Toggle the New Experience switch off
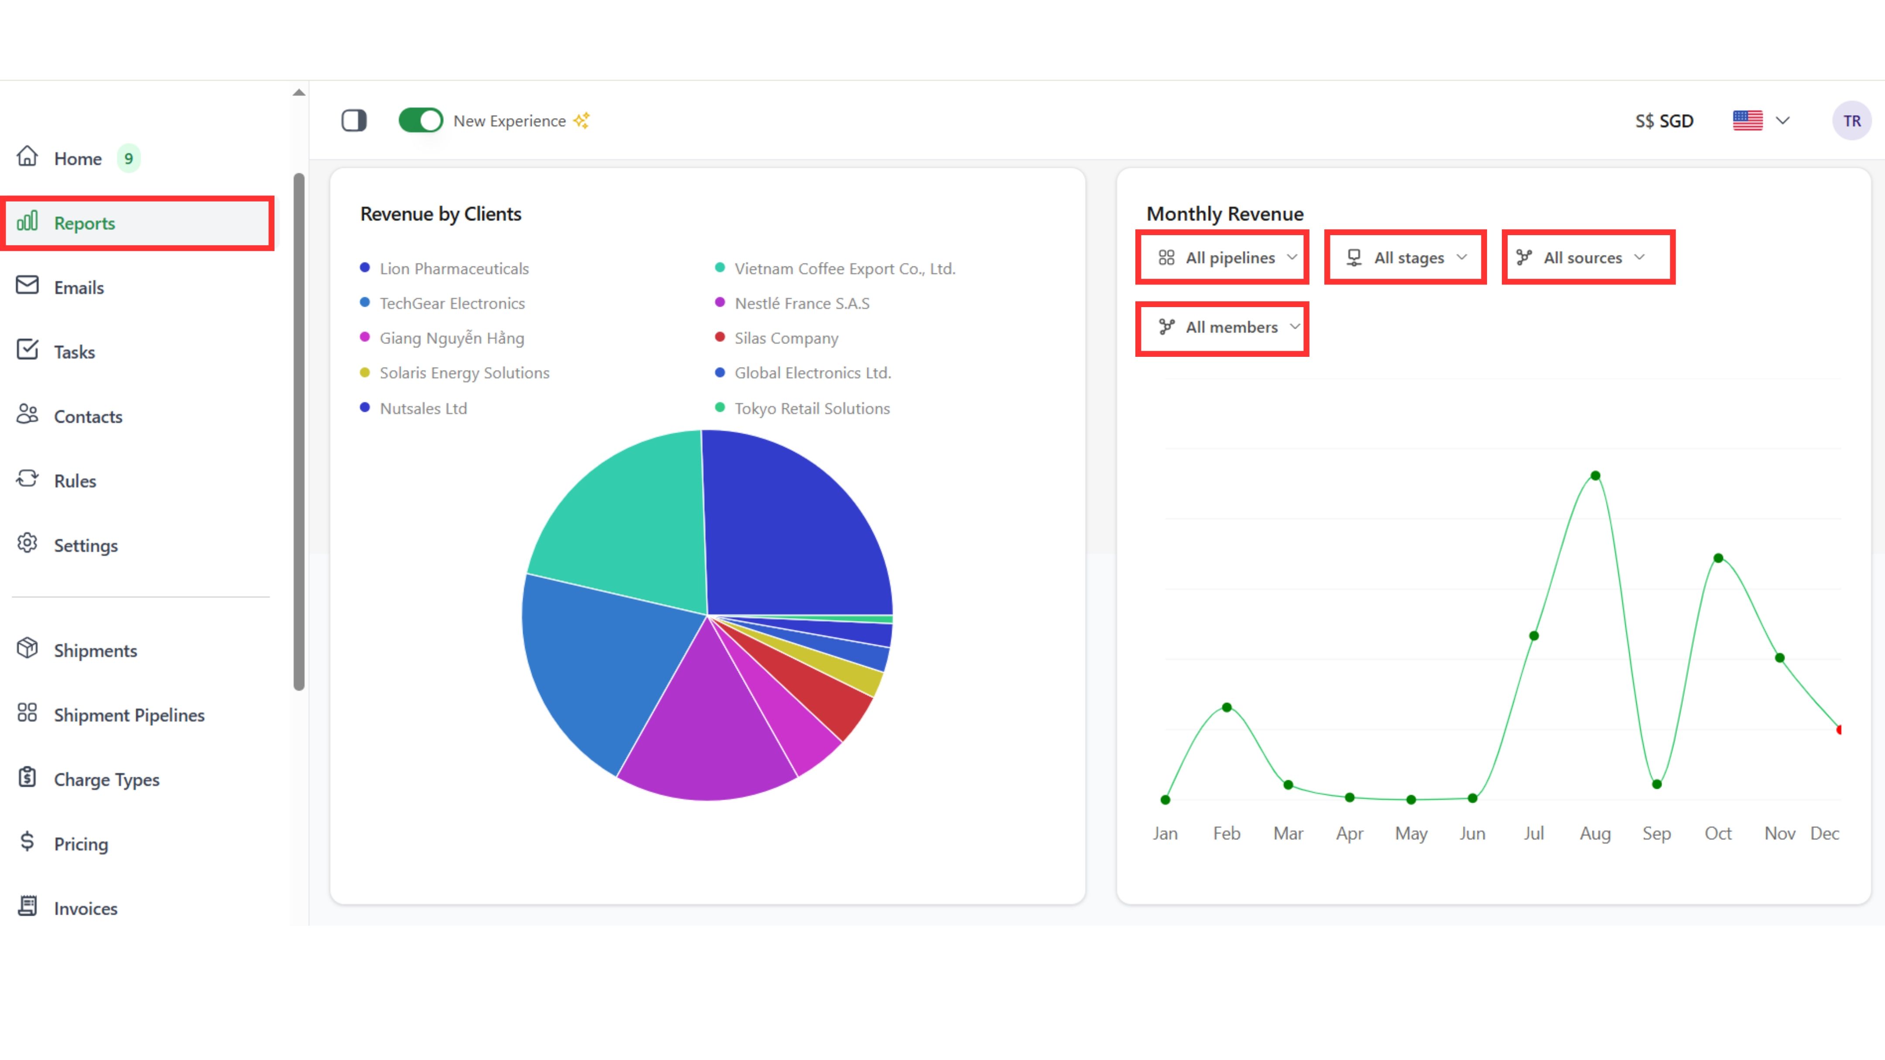The height and width of the screenshot is (1060, 1885). (420, 120)
